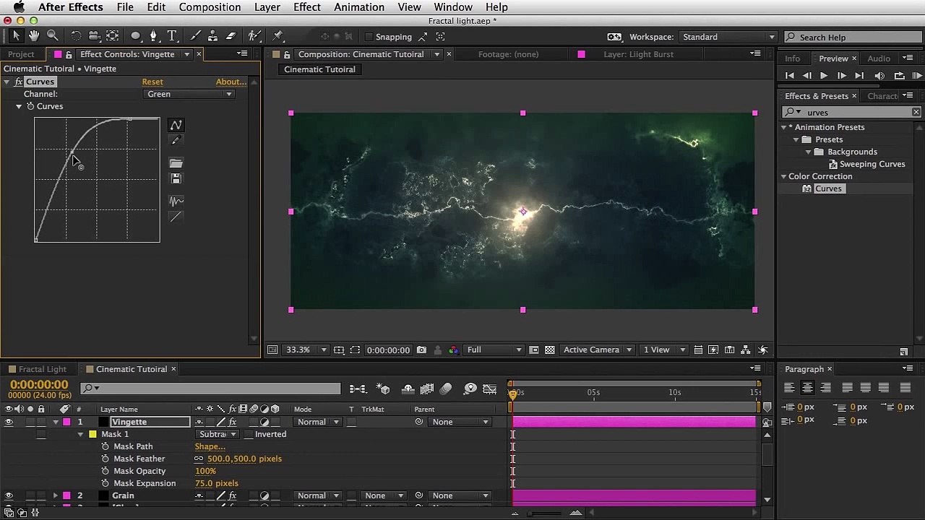Open the 33.3% magnification dropdown
This screenshot has width=925, height=520.
pyautogui.click(x=306, y=350)
